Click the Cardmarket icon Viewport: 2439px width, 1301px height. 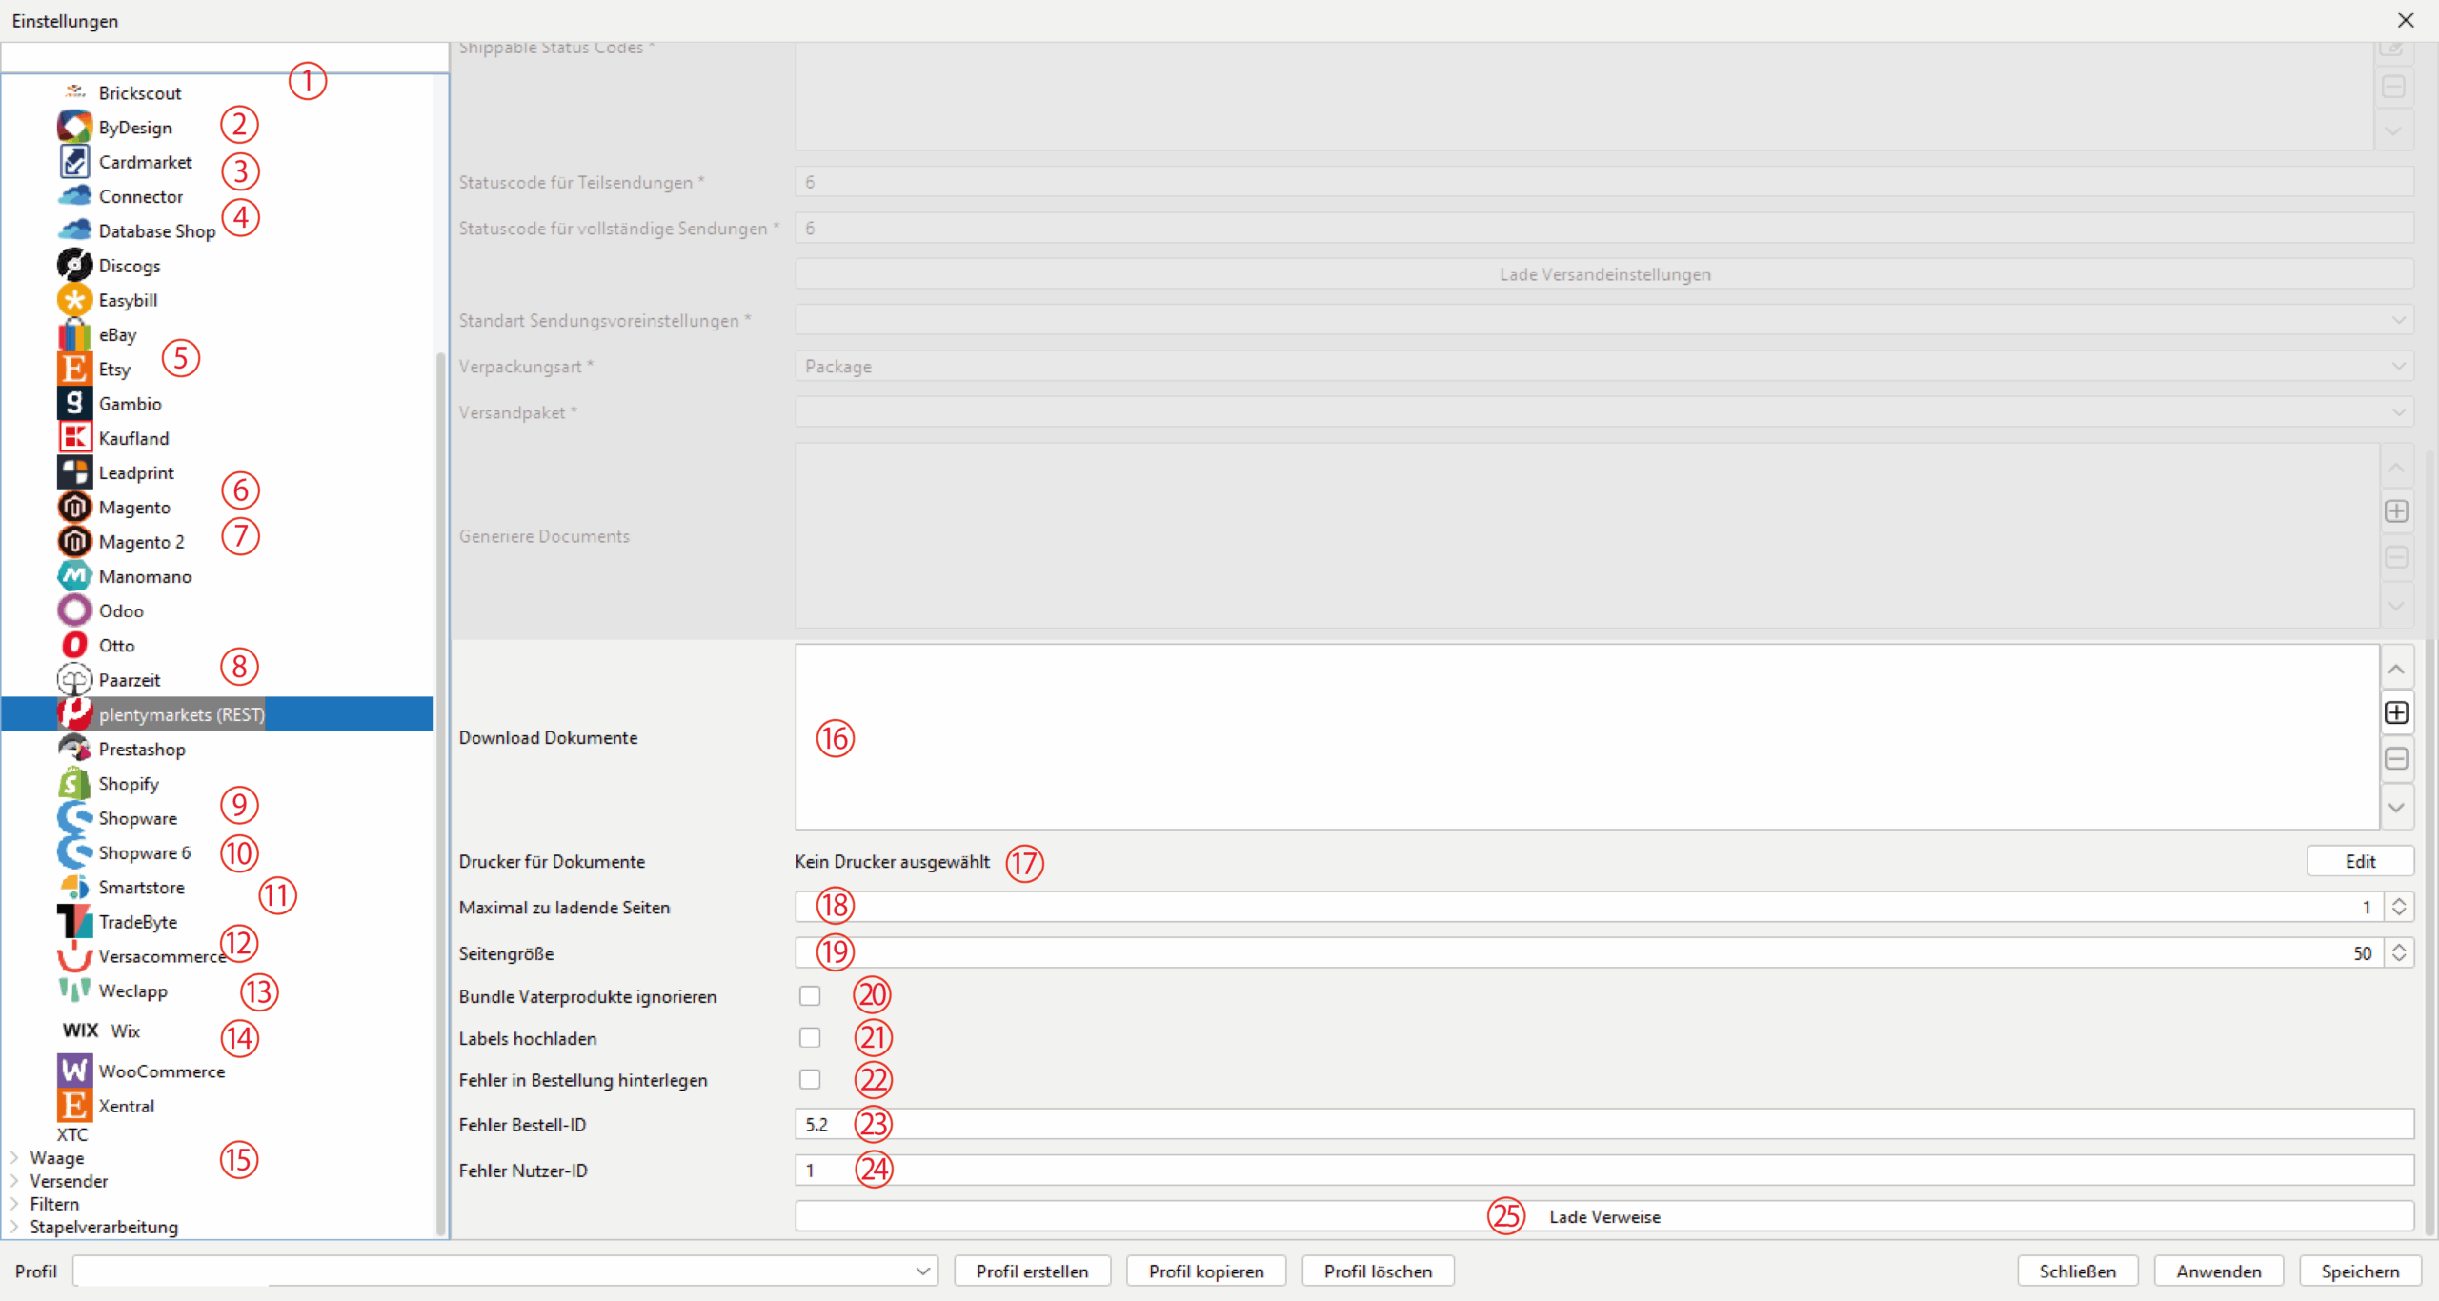(x=74, y=162)
